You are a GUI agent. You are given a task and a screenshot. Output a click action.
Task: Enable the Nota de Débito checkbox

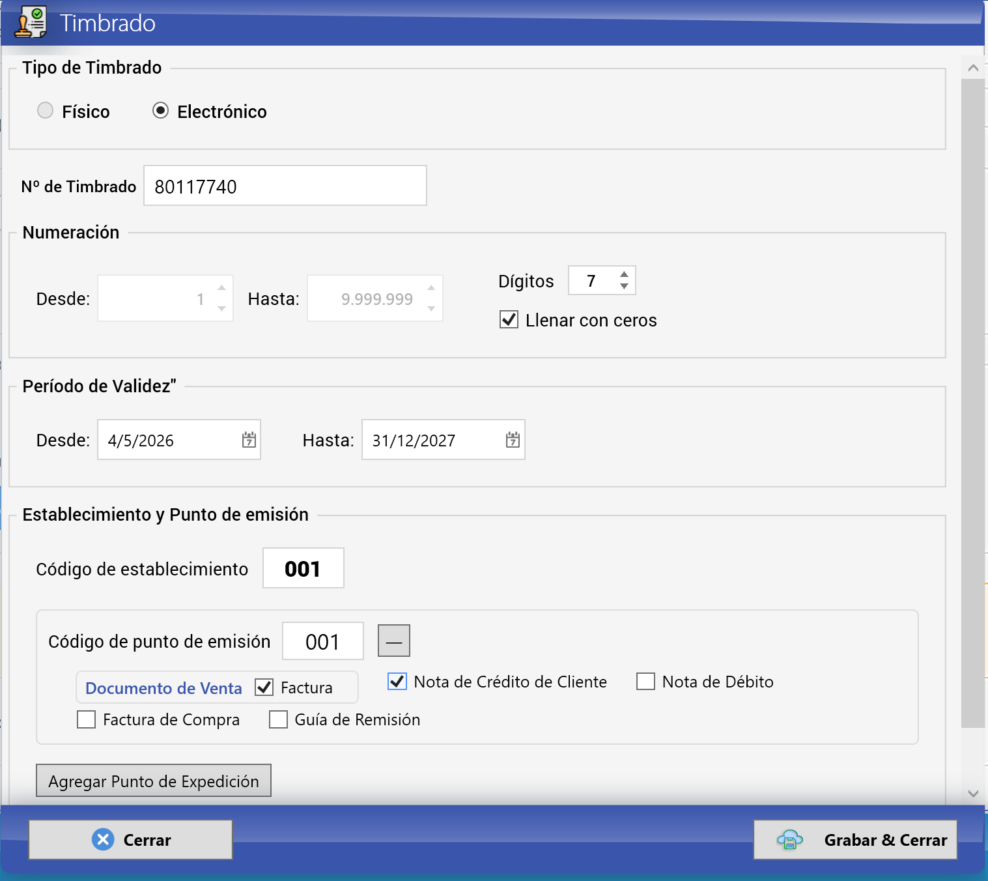[x=645, y=681]
